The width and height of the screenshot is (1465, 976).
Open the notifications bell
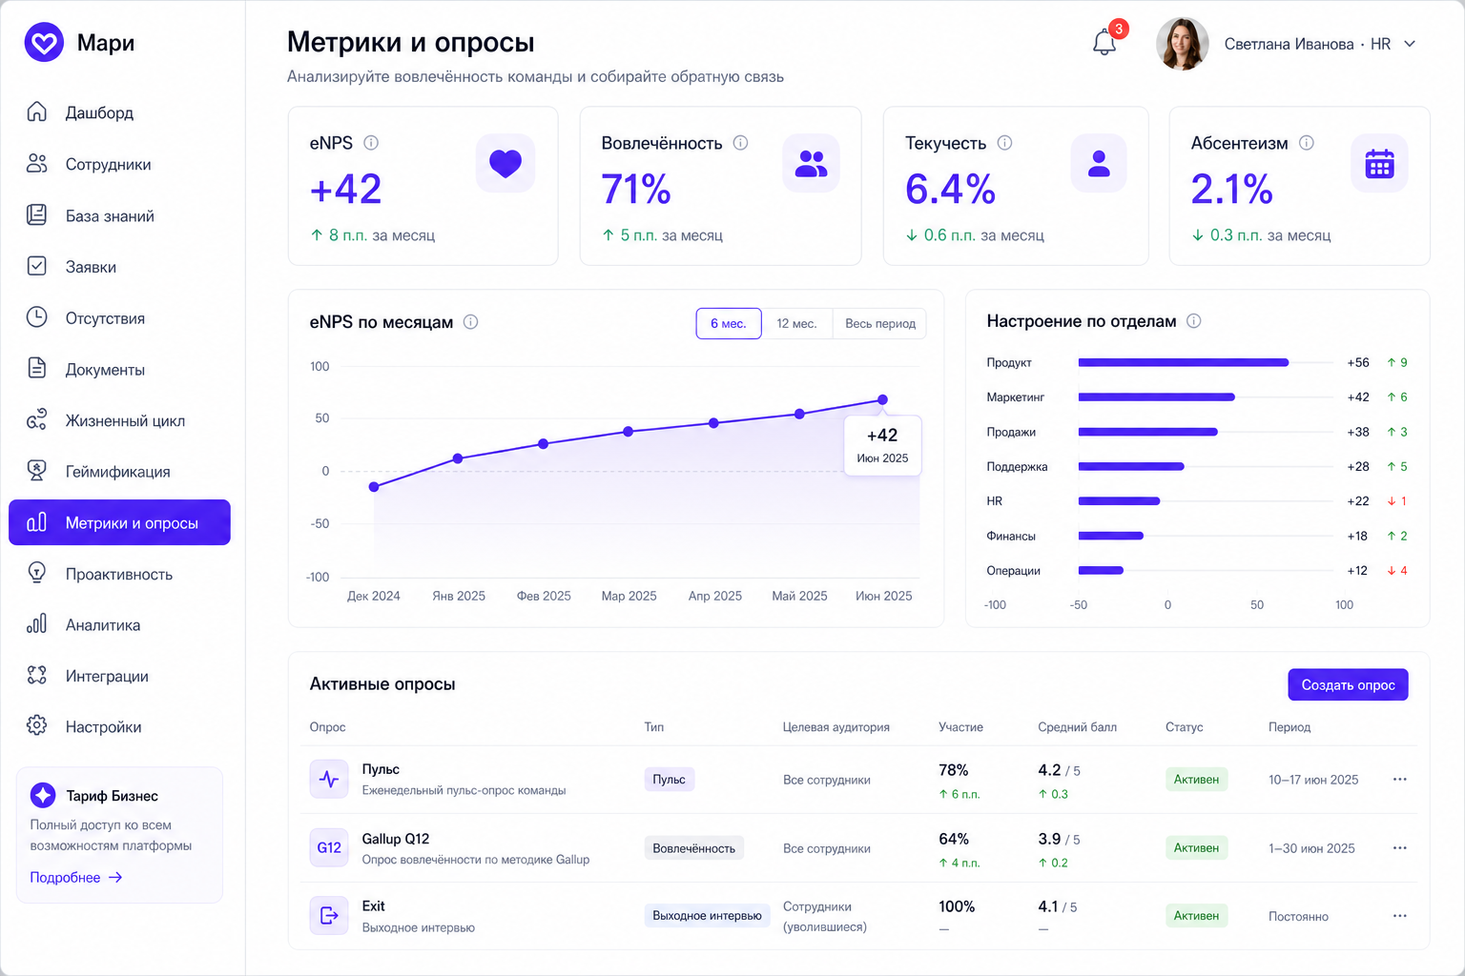point(1104,43)
